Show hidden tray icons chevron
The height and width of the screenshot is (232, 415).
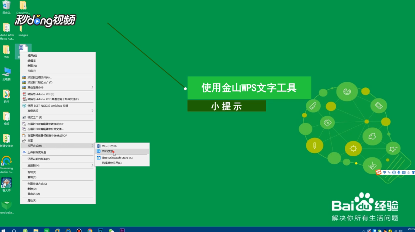364,231
